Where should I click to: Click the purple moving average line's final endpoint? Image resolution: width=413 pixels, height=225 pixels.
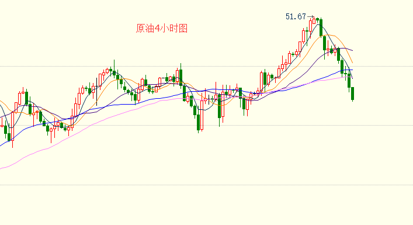coord(352,50)
